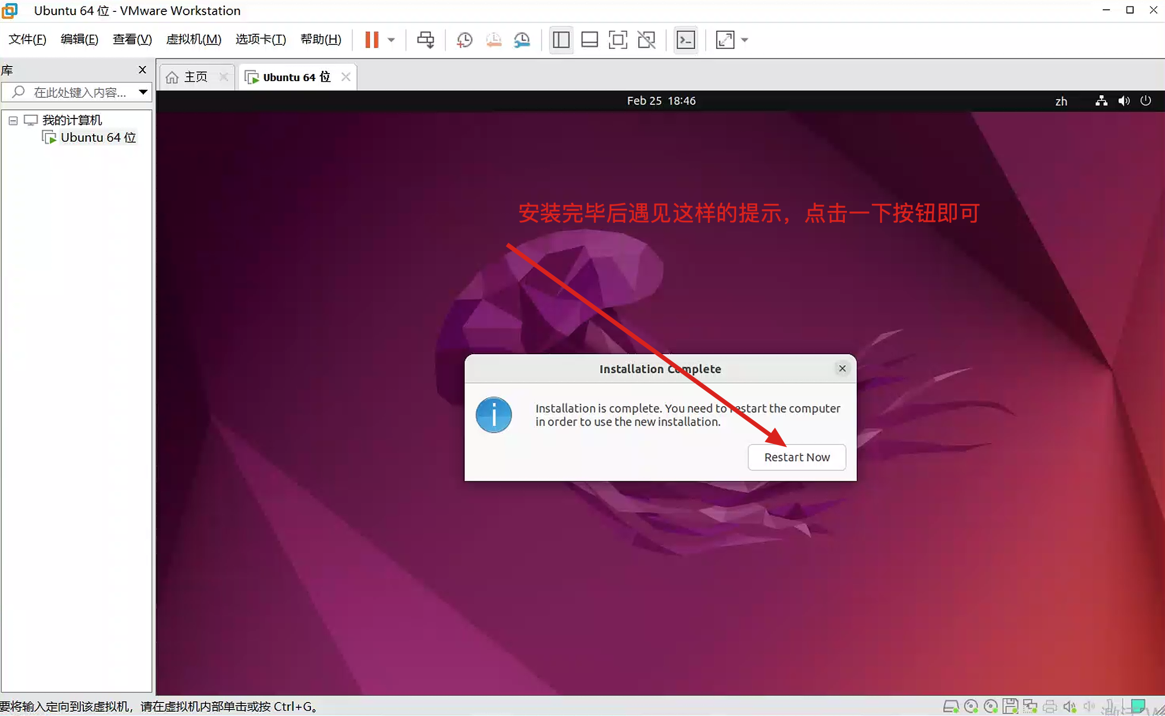This screenshot has width=1165, height=716.
Task: Click the sound card status icon
Action: point(1069,706)
